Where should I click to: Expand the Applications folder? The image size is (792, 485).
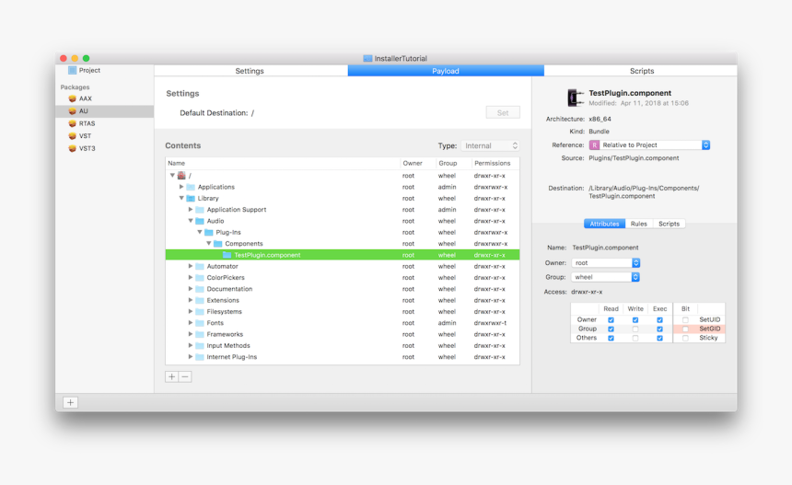(181, 187)
